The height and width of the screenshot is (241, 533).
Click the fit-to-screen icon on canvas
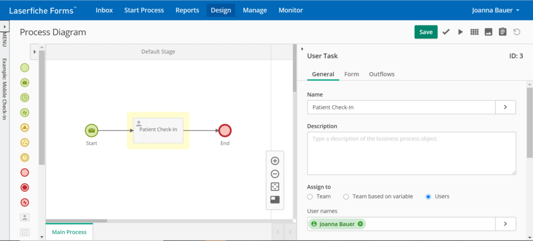point(275,186)
